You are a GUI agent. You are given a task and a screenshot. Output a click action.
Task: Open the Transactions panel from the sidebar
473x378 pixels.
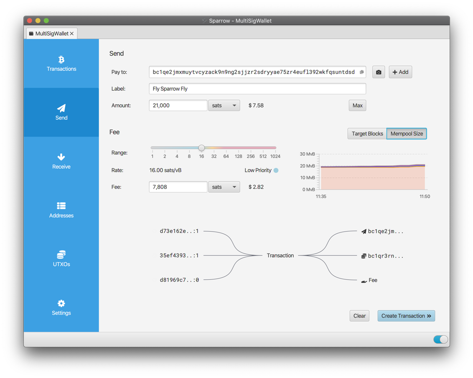[61, 64]
